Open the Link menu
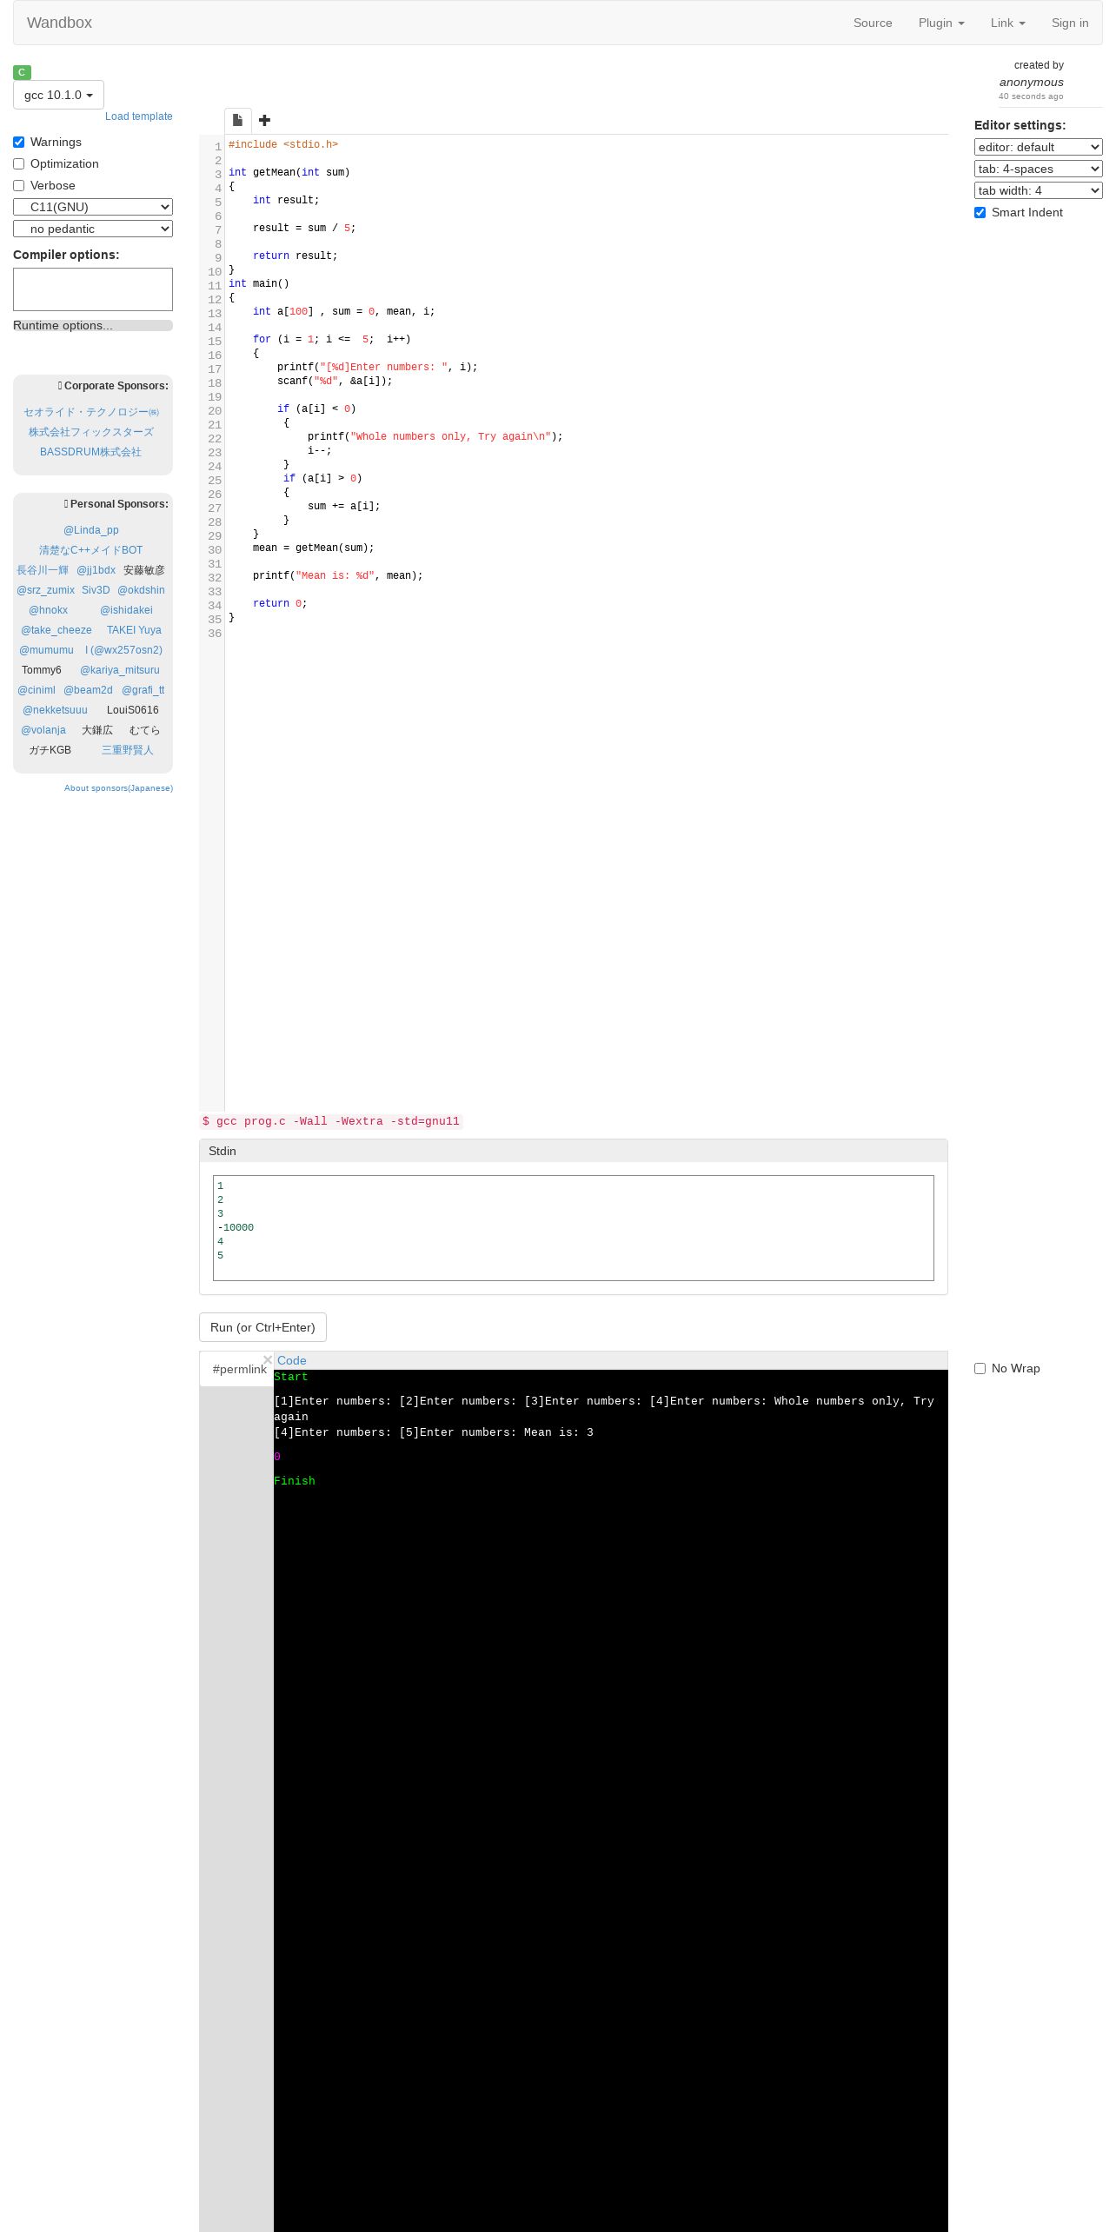1116x2232 pixels. [x=1007, y=23]
